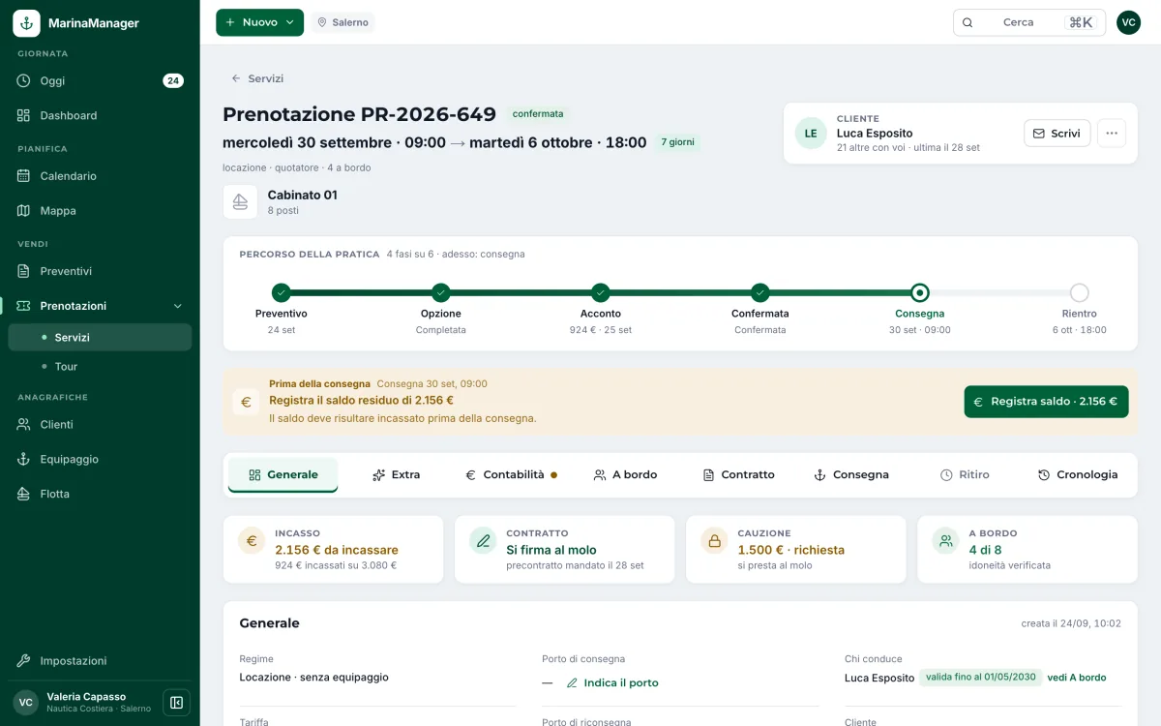Select the Tour submenu item

click(x=100, y=366)
